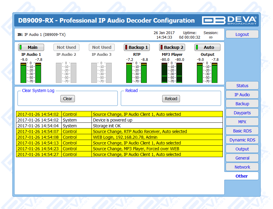
Task: Switch to the MPX tab
Action: tap(242, 122)
